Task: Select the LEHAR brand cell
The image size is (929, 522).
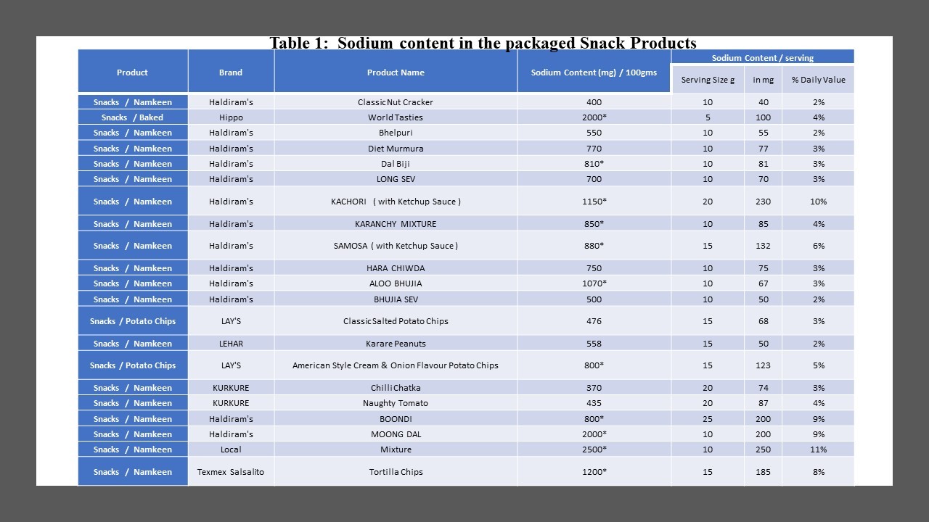Action: 231,344
